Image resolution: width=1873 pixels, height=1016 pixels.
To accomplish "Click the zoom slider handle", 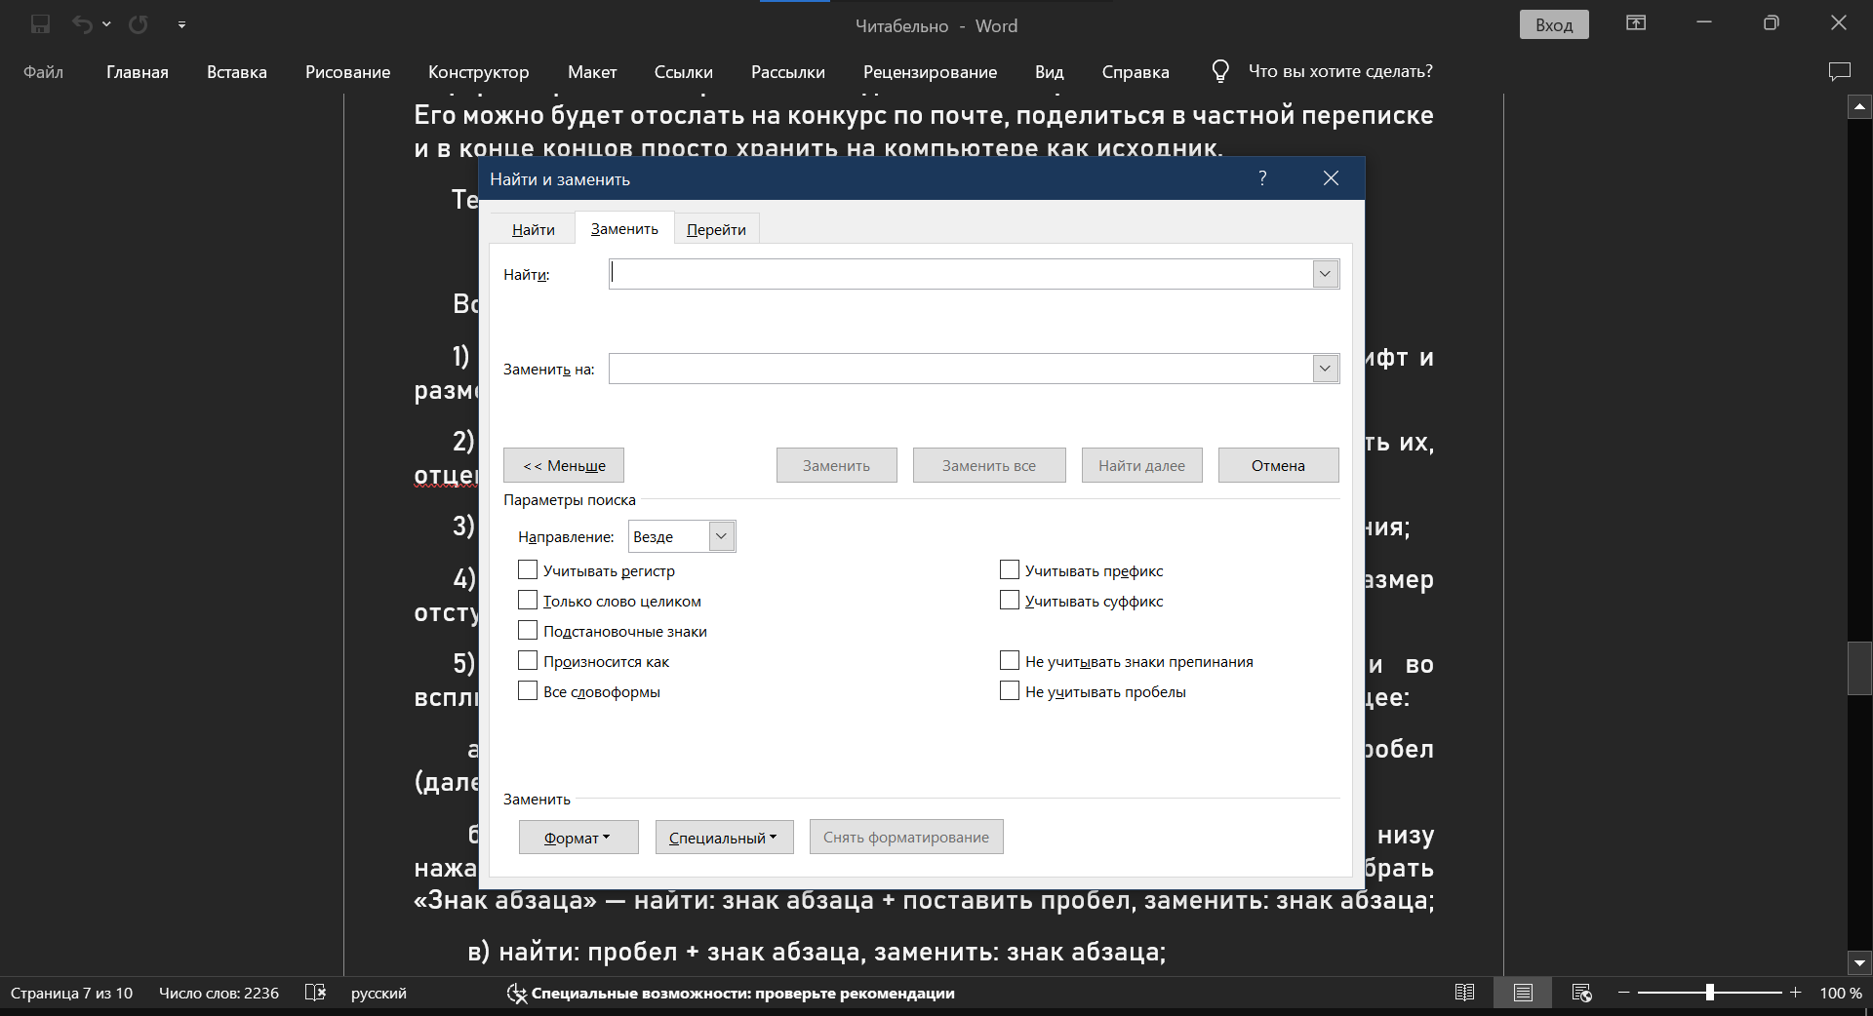I will click(1709, 993).
